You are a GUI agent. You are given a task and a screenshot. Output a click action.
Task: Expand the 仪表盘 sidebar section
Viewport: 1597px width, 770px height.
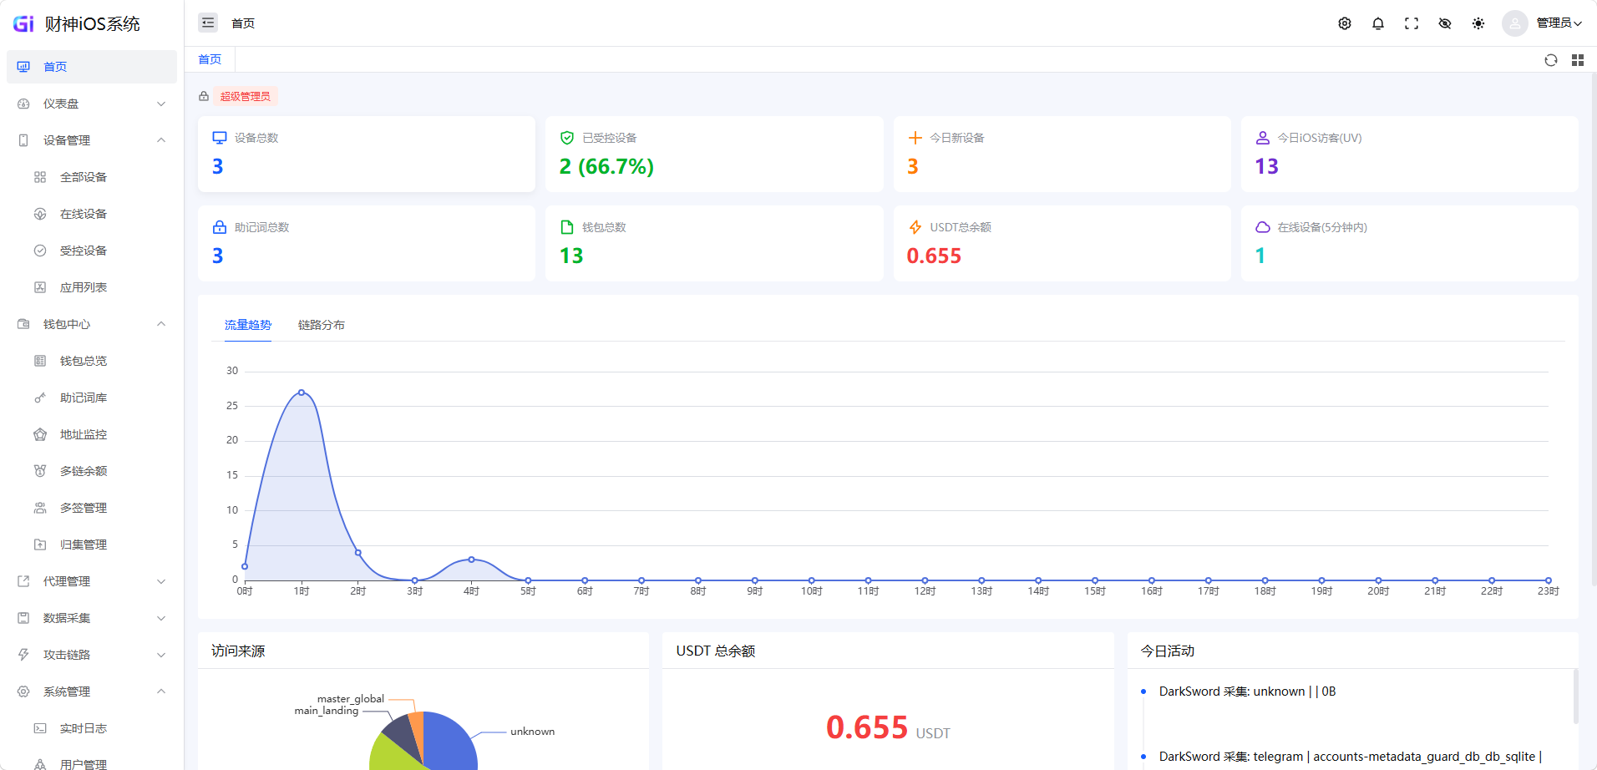[92, 104]
